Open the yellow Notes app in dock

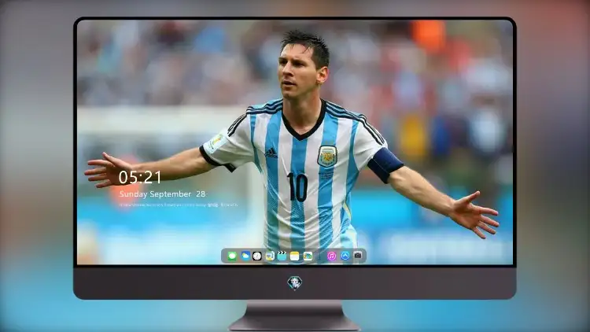tap(295, 256)
